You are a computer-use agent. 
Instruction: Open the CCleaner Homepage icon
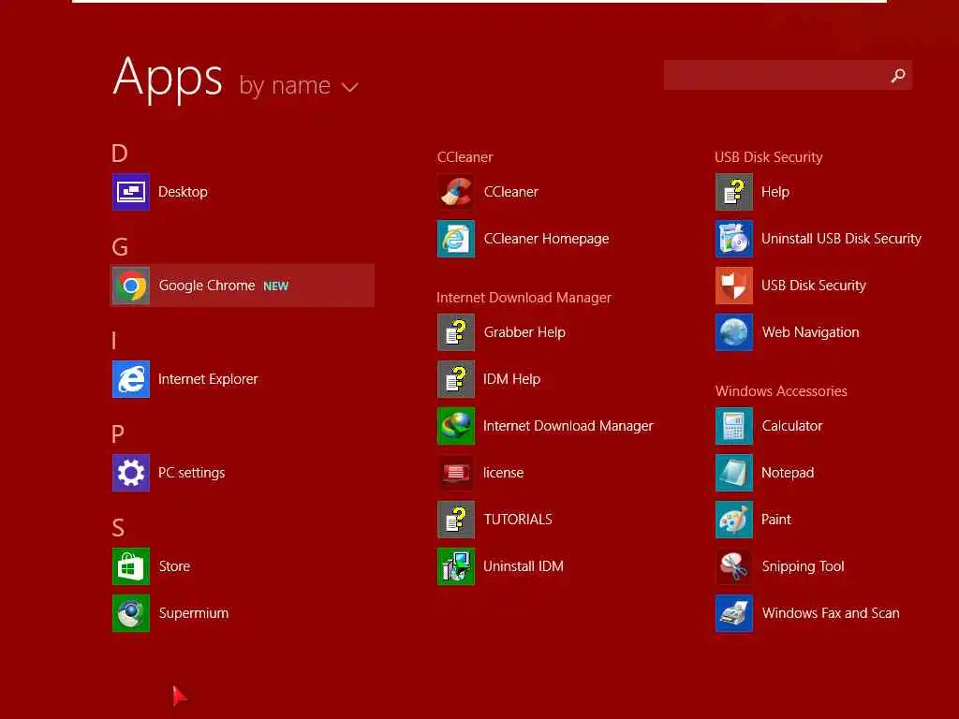[x=456, y=239]
